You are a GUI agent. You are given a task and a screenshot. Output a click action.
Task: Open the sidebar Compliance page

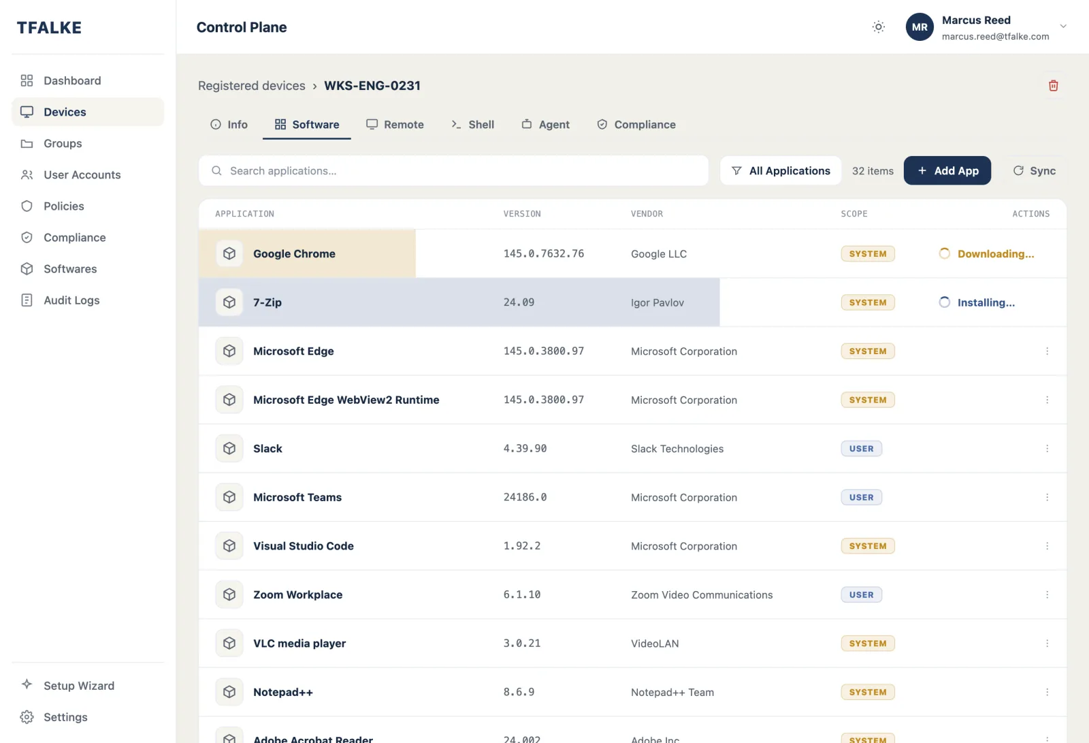(x=88, y=237)
